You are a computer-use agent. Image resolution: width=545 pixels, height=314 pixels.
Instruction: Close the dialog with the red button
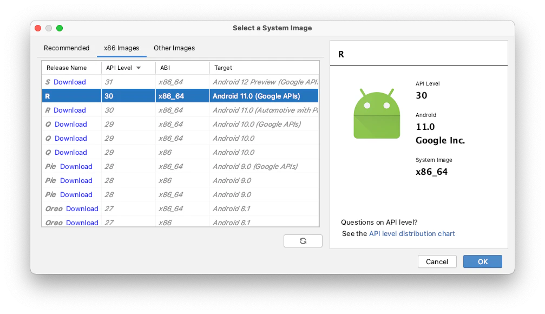coord(38,28)
